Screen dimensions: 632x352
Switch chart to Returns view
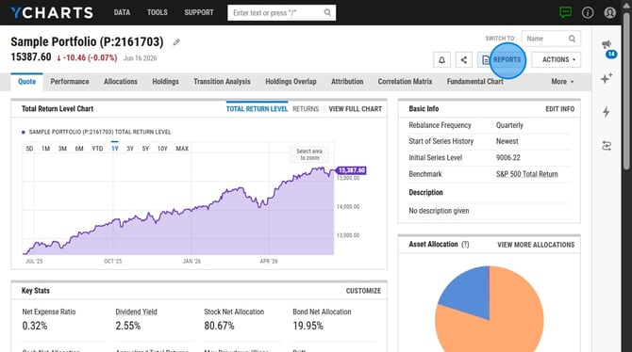306,109
